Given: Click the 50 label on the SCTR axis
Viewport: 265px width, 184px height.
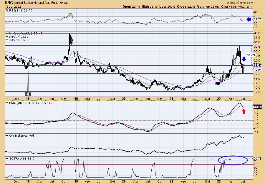Looking at the screenshot, I should [x=256, y=168].
